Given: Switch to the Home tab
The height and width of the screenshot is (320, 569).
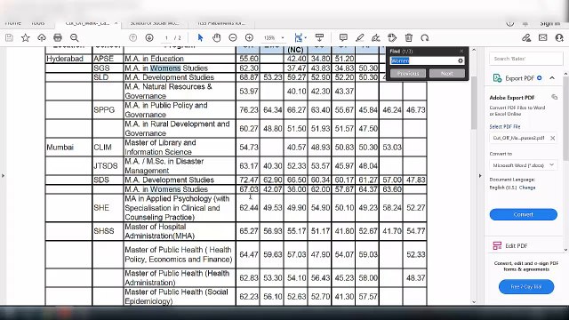Looking at the screenshot, I should click(x=13, y=23).
